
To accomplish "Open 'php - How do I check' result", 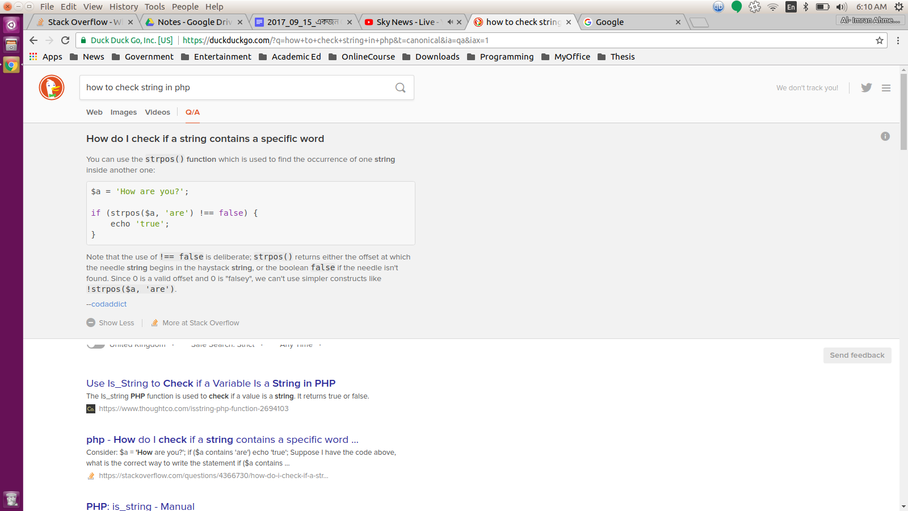I will pyautogui.click(x=222, y=439).
